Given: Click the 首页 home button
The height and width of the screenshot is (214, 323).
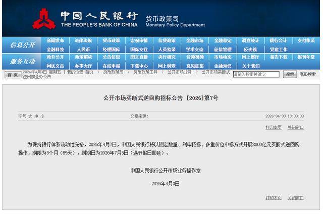Looking at the screenshot, I should point(13,75).
